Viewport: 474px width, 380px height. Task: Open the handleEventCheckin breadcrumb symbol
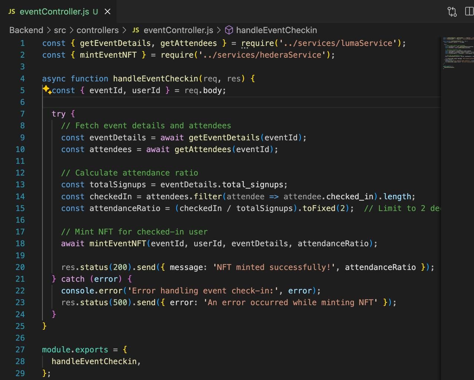[x=277, y=30]
